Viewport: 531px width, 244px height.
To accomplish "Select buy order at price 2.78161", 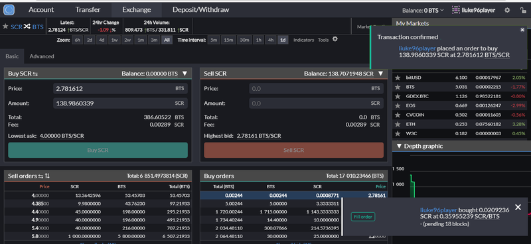I will 293,196.
